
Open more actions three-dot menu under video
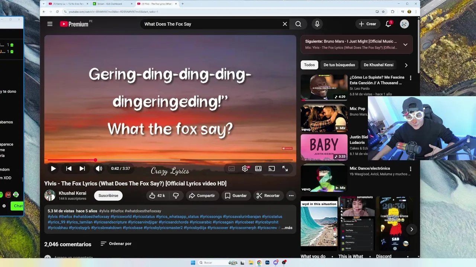click(x=291, y=195)
